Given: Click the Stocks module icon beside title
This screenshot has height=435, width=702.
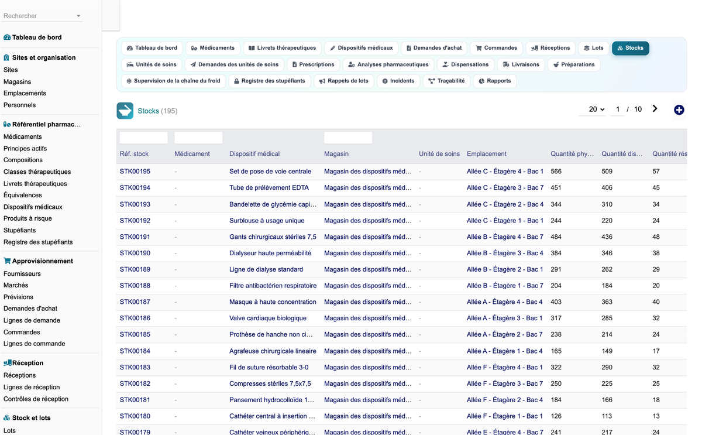Looking at the screenshot, I should pos(125,111).
